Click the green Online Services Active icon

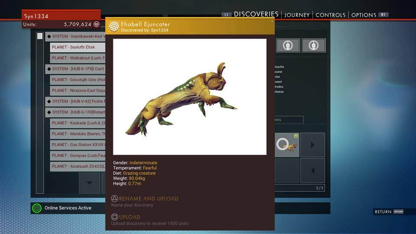pos(37,208)
